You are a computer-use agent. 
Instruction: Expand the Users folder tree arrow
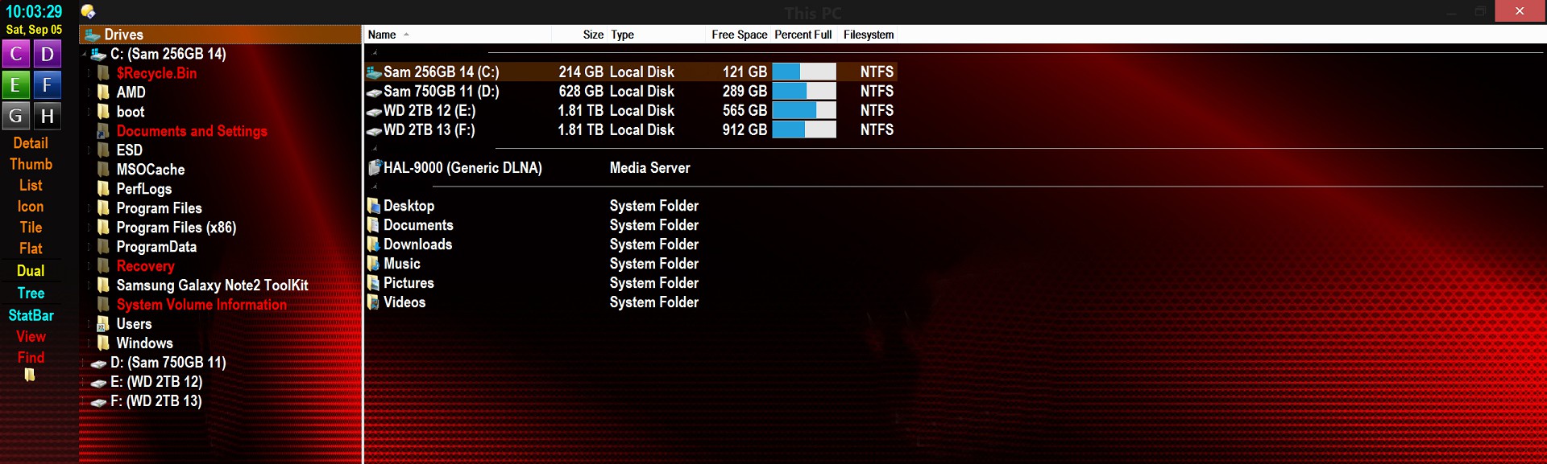[x=89, y=324]
